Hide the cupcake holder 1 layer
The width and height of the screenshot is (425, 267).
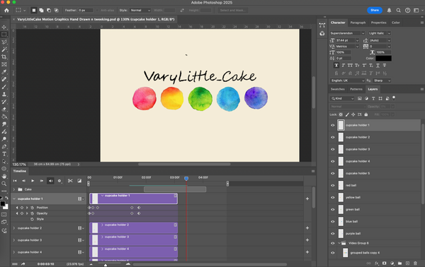pyautogui.click(x=333, y=125)
